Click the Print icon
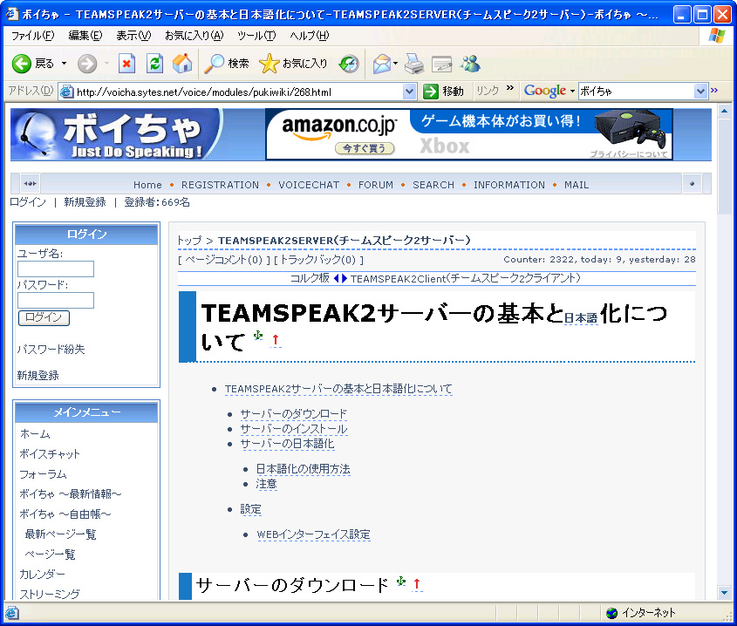This screenshot has height=626, width=737. [414, 64]
